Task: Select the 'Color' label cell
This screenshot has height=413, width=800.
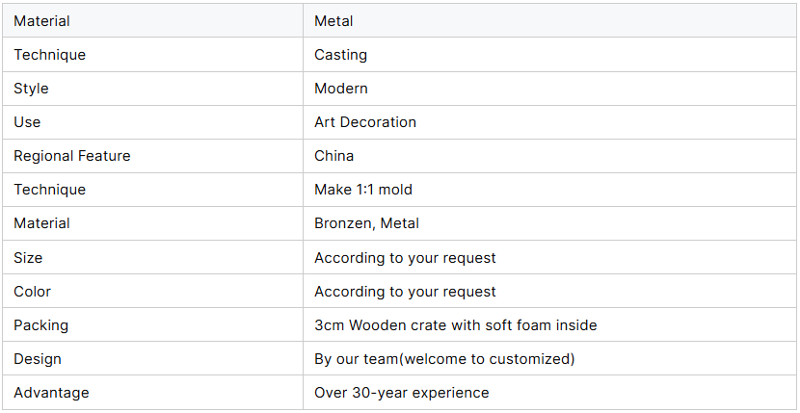Action: click(x=153, y=291)
